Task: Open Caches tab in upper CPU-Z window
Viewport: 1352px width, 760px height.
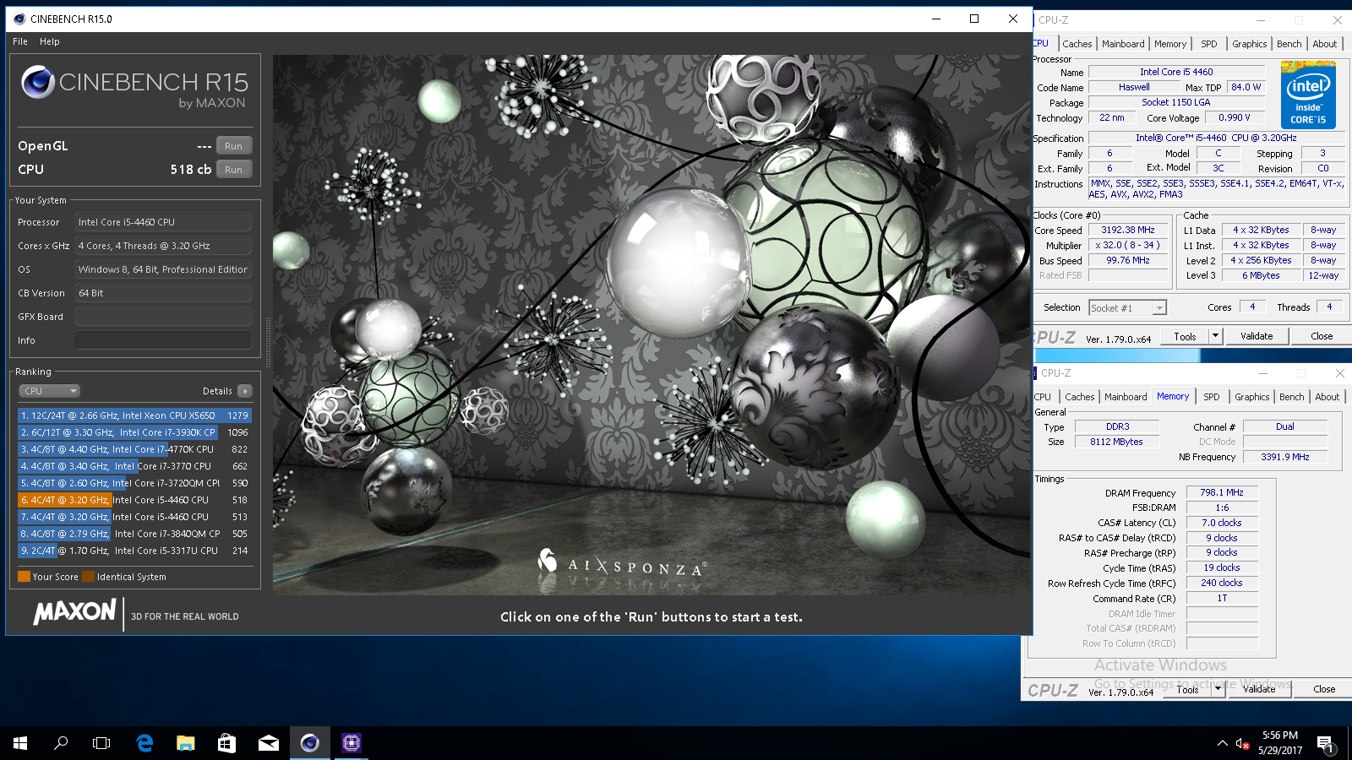Action: (1077, 44)
